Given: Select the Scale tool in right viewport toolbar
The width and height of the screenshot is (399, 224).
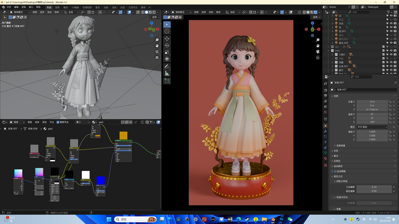Looking at the screenshot, I should 167,52.
